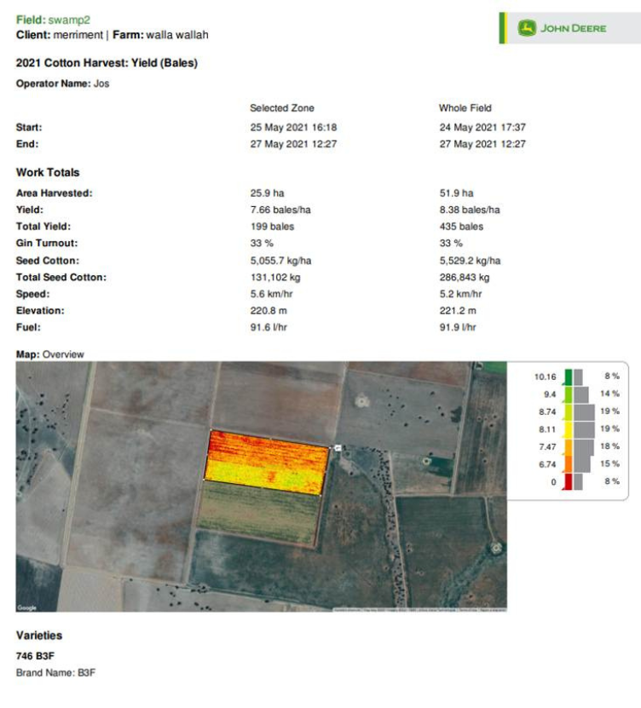Select the light green 9.4 legend color
Viewport: 641px width, 708px height.
(568, 394)
